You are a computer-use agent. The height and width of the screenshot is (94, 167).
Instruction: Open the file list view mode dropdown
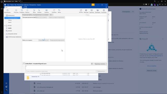pos(52,15)
